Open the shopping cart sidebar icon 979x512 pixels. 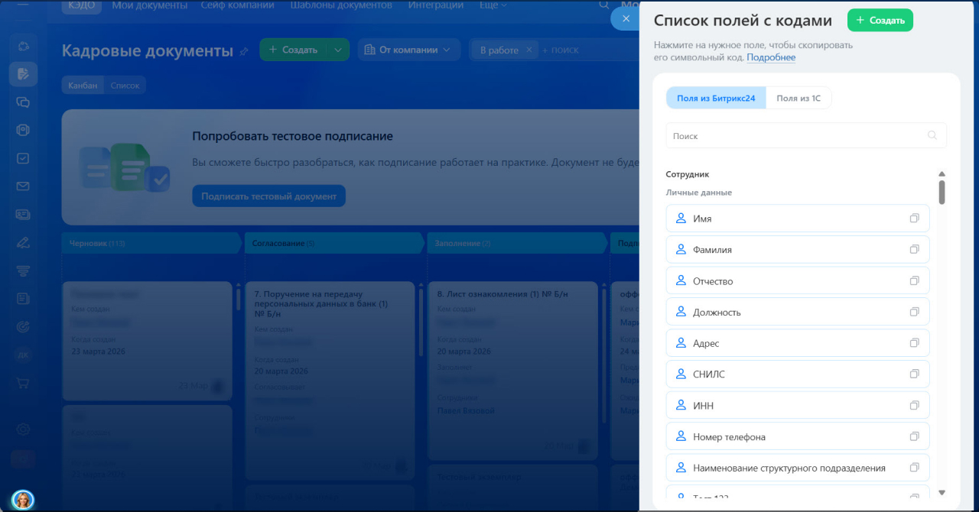click(x=23, y=383)
